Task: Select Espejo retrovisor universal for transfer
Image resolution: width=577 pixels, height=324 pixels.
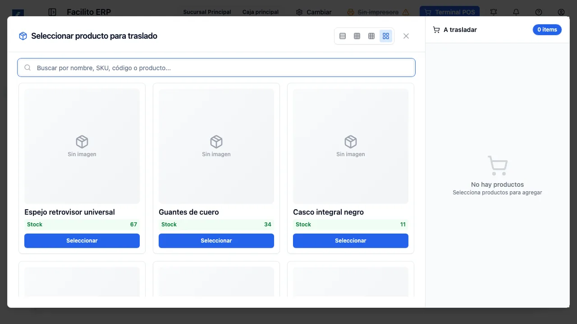Action: 82,241
